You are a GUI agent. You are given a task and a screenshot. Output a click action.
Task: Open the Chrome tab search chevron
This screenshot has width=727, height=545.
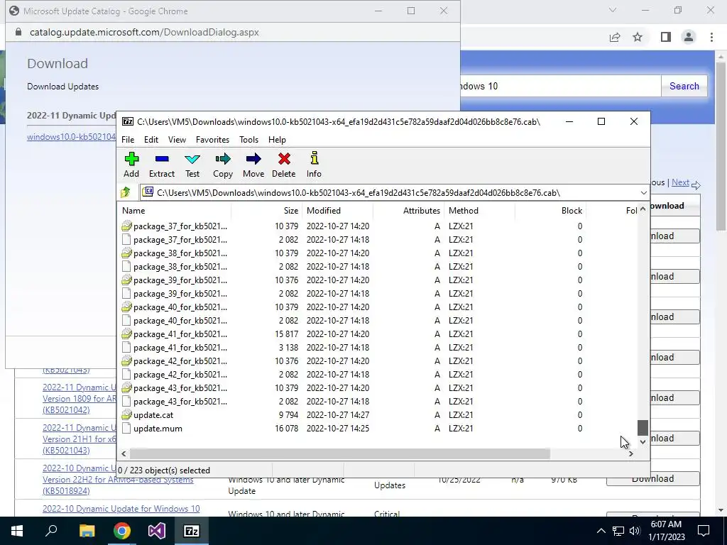click(x=613, y=10)
